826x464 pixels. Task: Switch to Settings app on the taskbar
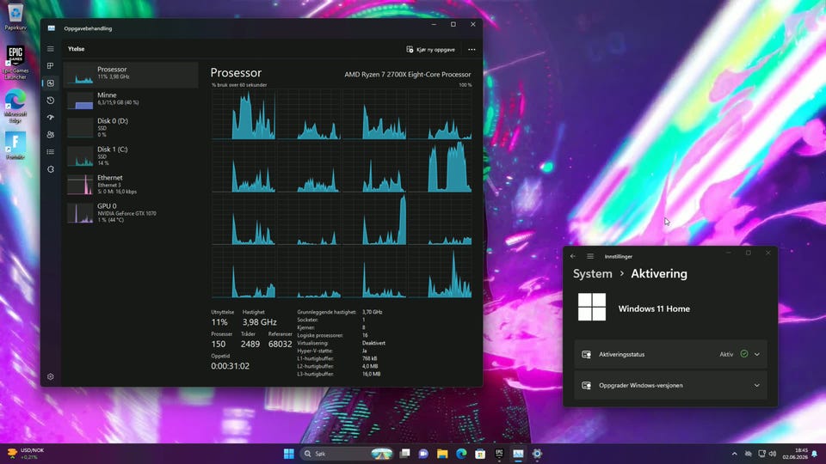(537, 454)
